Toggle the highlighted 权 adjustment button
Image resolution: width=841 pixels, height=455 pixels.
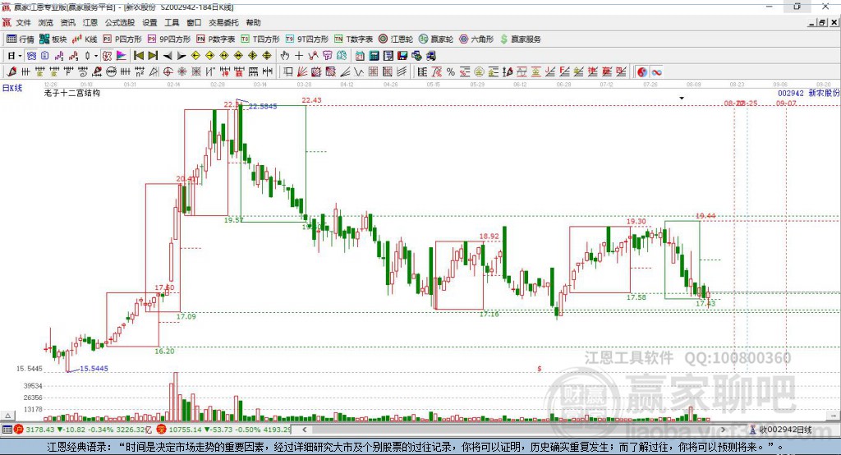107,56
